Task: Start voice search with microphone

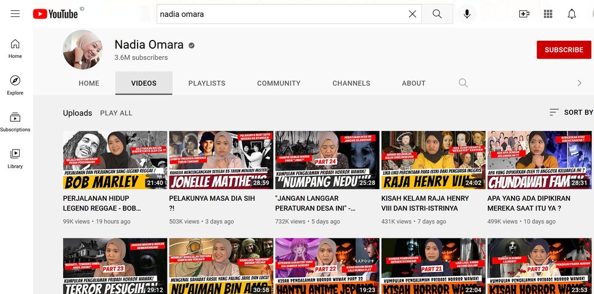Action: 467,14
